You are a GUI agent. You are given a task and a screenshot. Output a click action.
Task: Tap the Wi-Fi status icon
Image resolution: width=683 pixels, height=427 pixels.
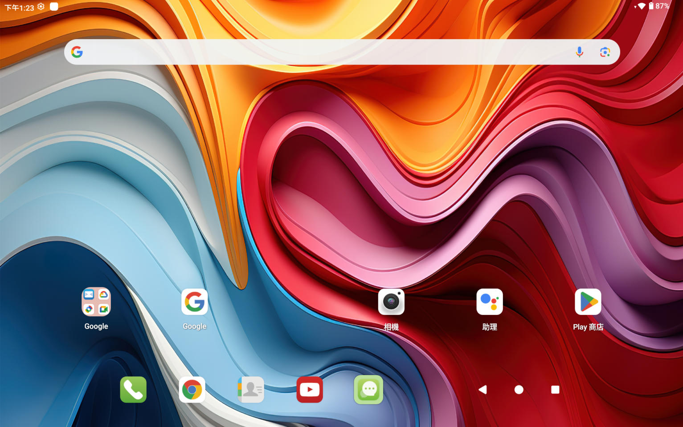pos(642,6)
